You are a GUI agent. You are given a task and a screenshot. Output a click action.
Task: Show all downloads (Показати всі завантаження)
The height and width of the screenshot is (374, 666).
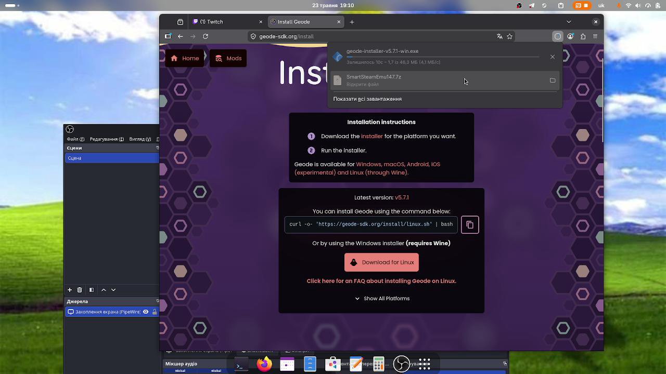click(367, 99)
